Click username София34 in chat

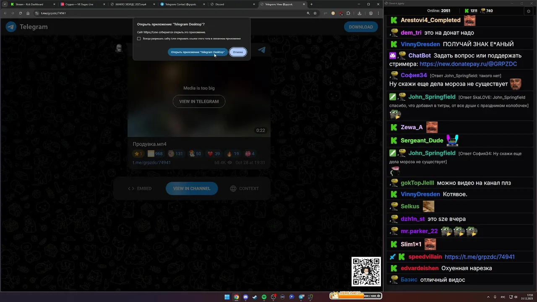click(414, 75)
